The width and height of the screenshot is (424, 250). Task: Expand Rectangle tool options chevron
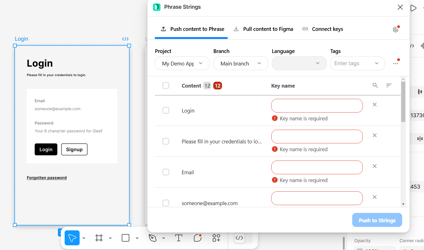click(x=137, y=238)
